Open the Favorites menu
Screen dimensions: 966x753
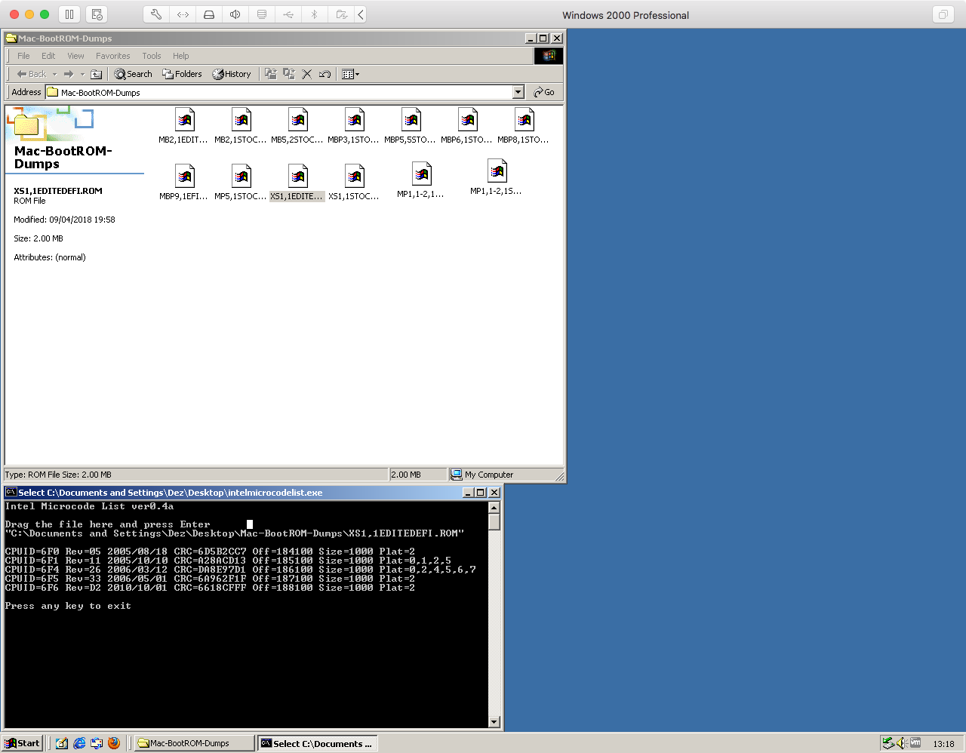point(112,56)
